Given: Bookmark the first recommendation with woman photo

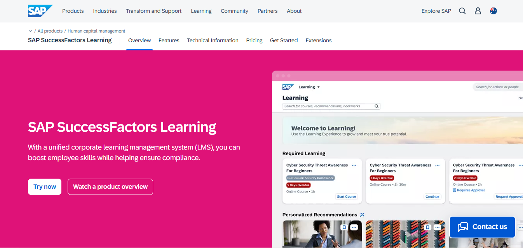Looking at the screenshot, I should [x=344, y=227].
